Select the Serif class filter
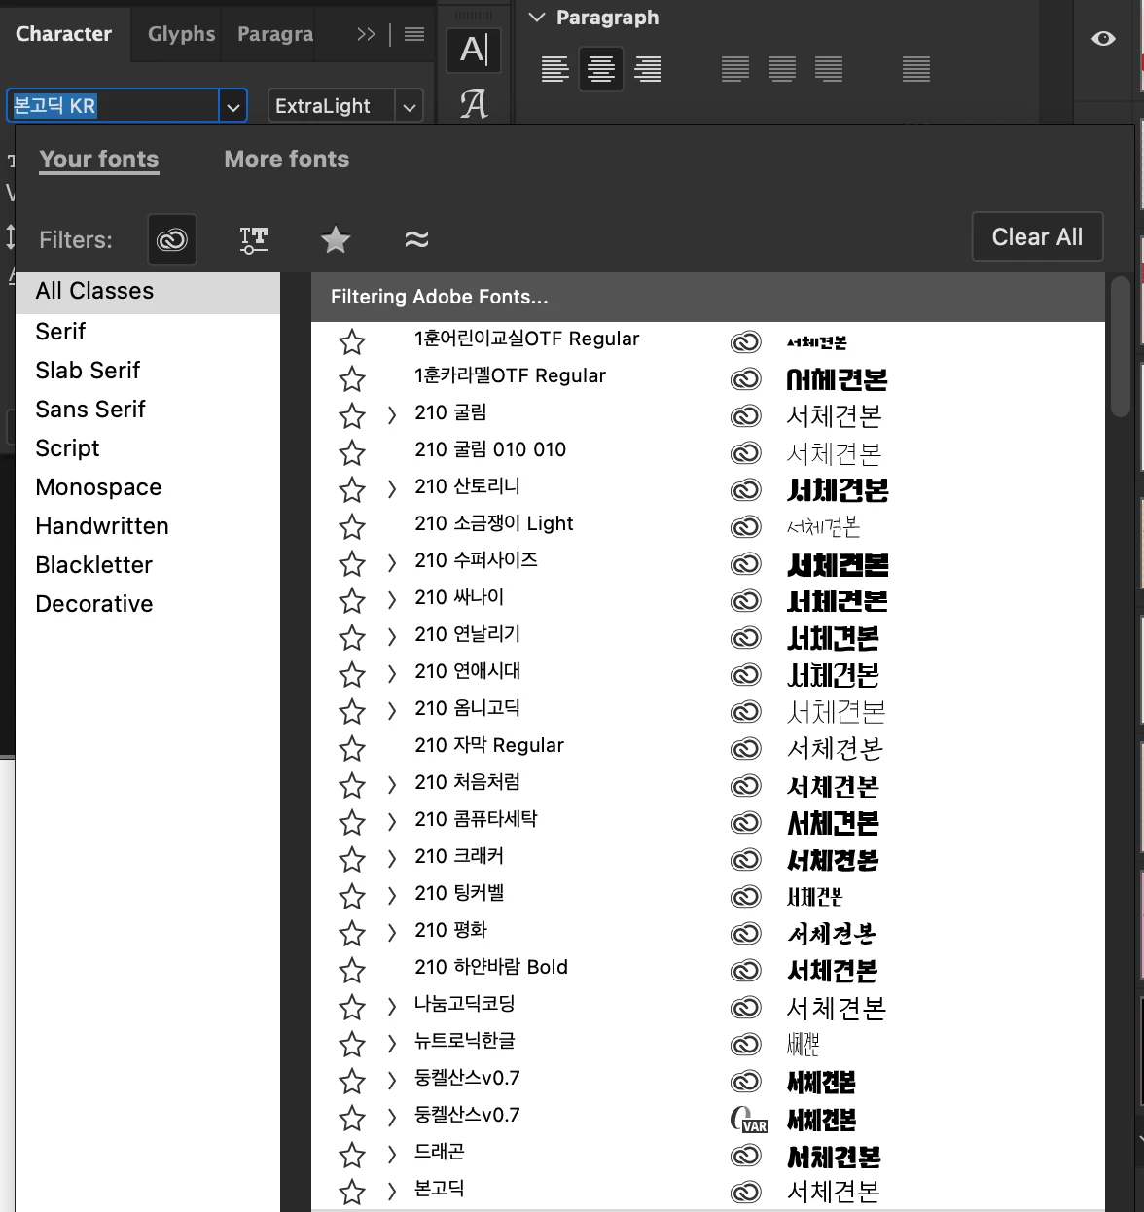This screenshot has height=1212, width=1144. coord(60,332)
